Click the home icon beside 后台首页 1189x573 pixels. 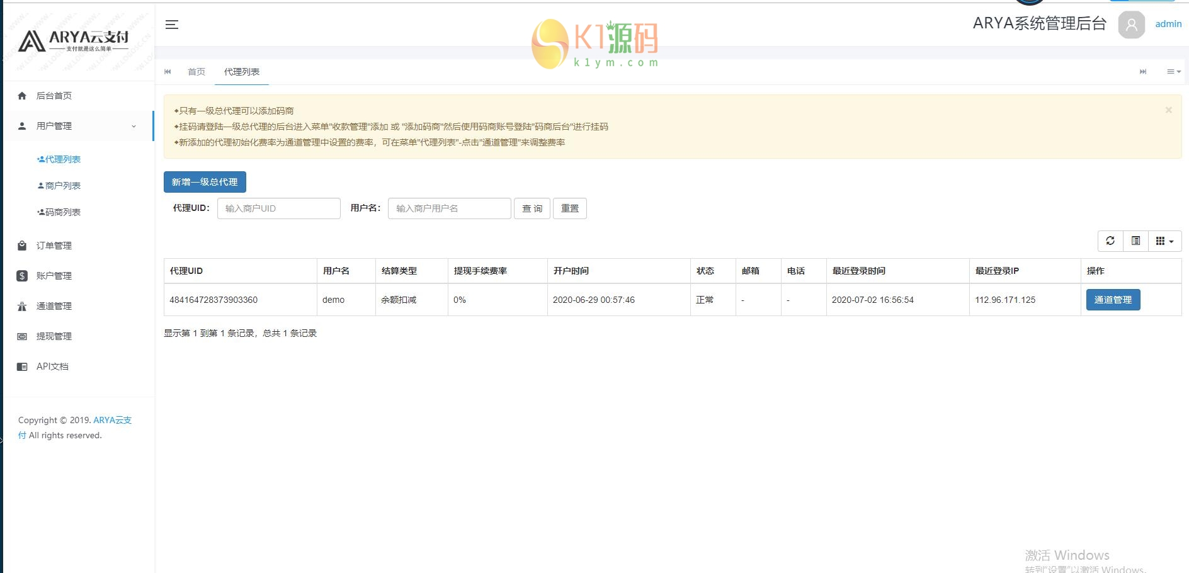point(22,96)
